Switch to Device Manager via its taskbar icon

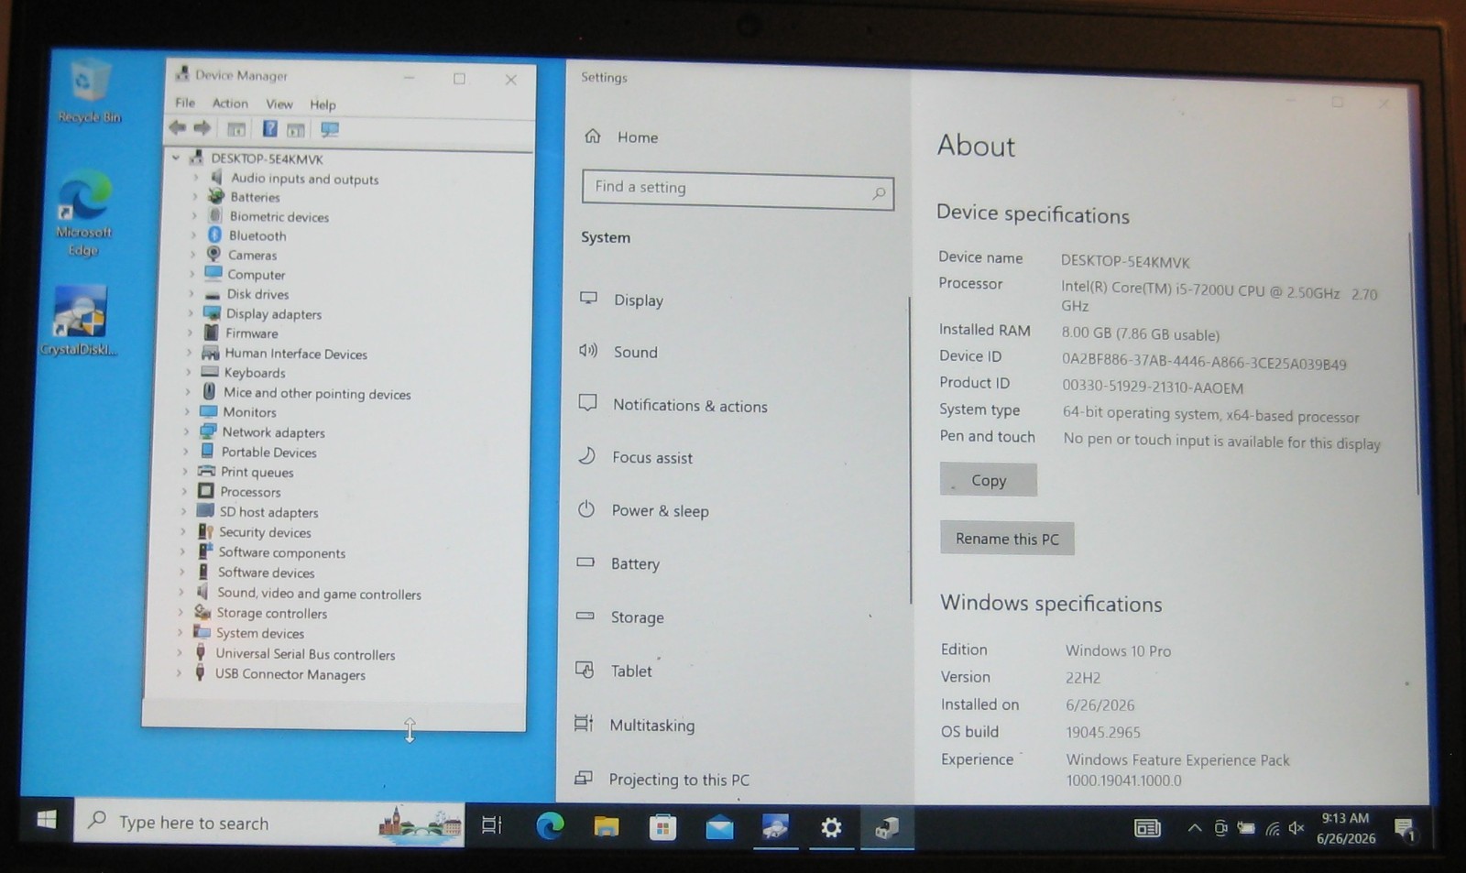(x=886, y=829)
